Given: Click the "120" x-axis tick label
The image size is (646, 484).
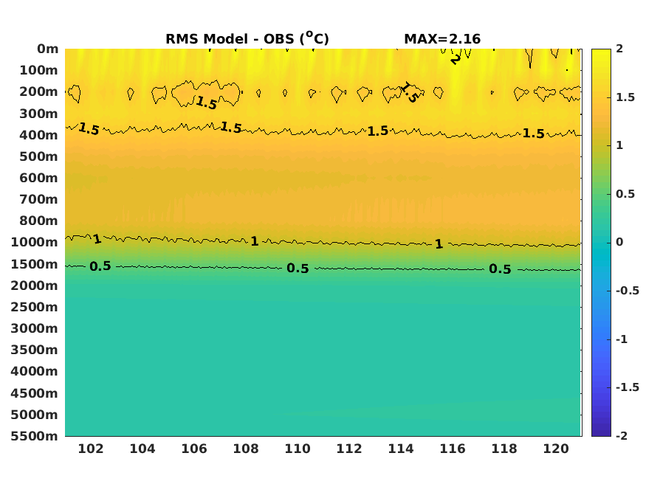Looking at the screenshot, I should pyautogui.click(x=556, y=449).
